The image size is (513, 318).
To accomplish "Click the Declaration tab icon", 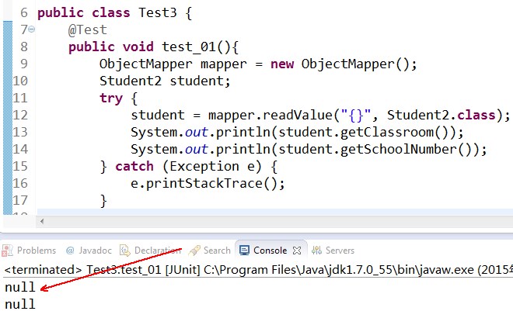I will coord(125,251).
